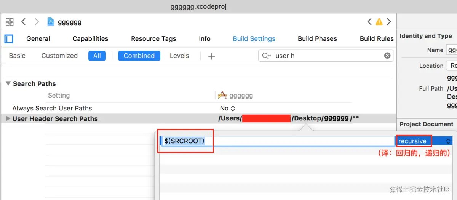Open the General tab
The width and height of the screenshot is (457, 200).
point(38,38)
